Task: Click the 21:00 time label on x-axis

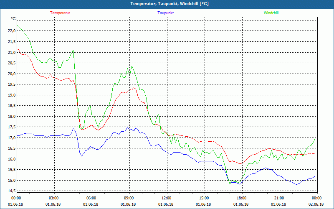Action: pyautogui.click(x=279, y=198)
